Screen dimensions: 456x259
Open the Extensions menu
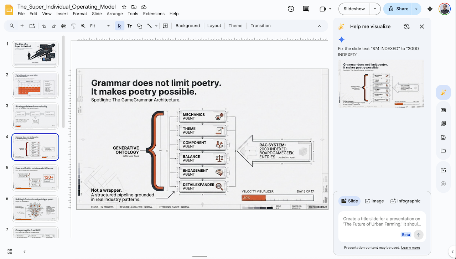pos(154,14)
